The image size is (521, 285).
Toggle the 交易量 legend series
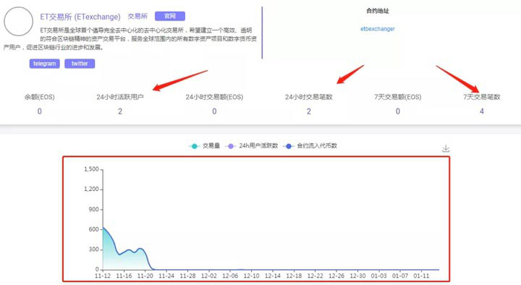pyautogui.click(x=204, y=146)
